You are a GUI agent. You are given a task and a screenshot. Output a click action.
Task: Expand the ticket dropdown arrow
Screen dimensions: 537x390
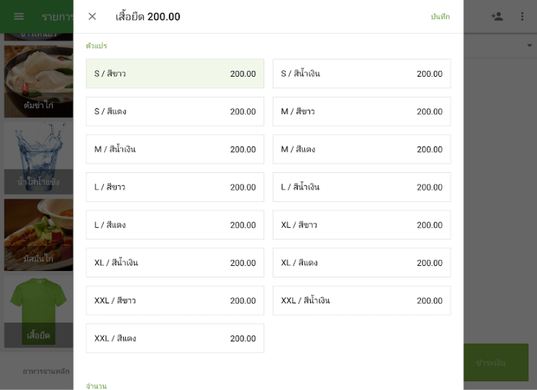[530, 46]
